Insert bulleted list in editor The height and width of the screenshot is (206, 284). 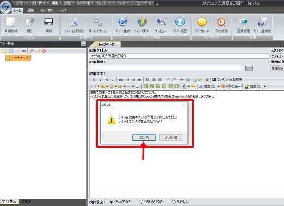coord(168,80)
